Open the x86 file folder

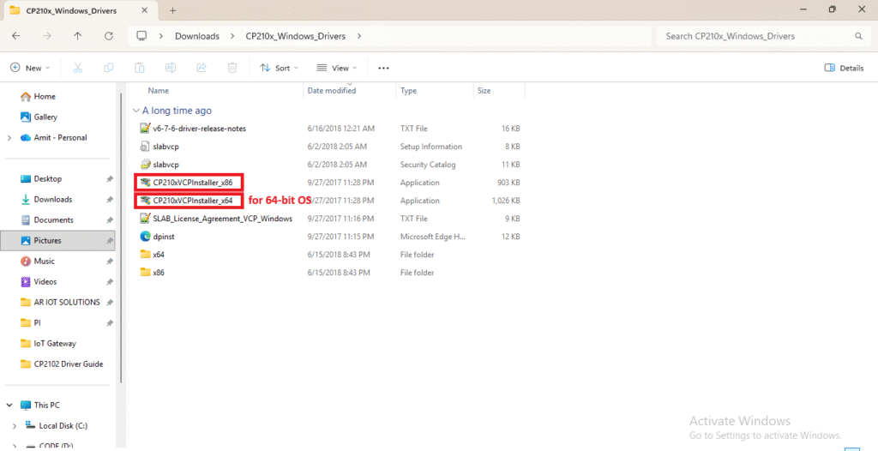(159, 273)
